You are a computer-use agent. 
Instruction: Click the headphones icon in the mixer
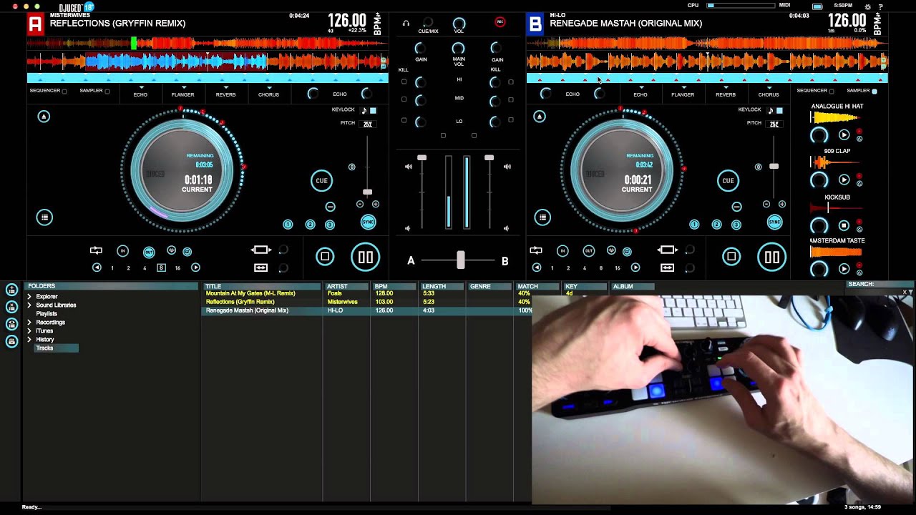point(406,24)
